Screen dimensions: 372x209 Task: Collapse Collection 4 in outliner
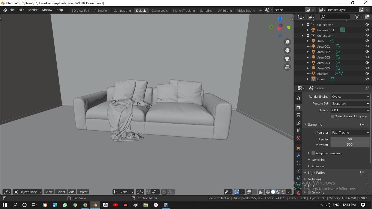pyautogui.click(x=302, y=35)
